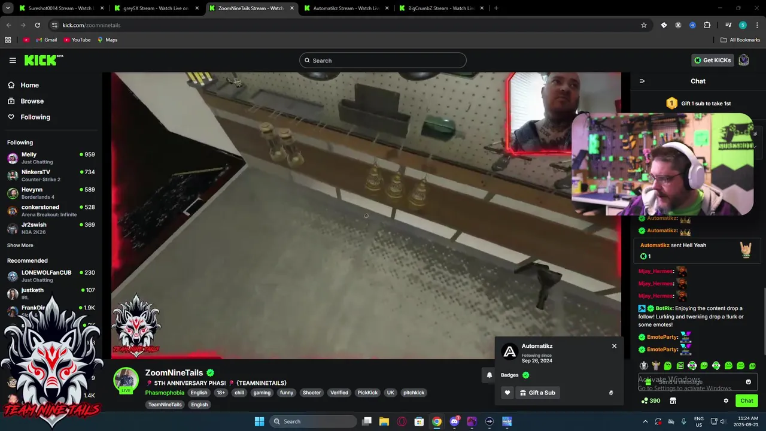
Task: Mute user icon in Automatikz card
Action: click(x=611, y=393)
